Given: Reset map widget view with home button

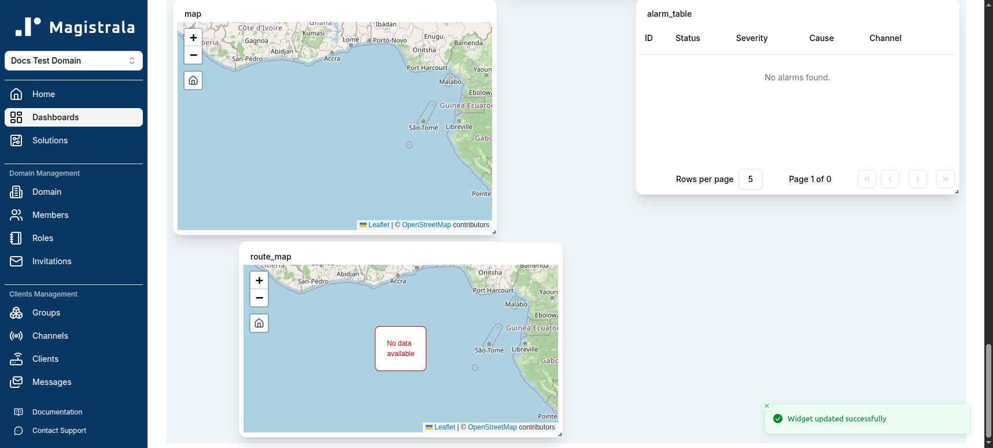Looking at the screenshot, I should coord(193,80).
